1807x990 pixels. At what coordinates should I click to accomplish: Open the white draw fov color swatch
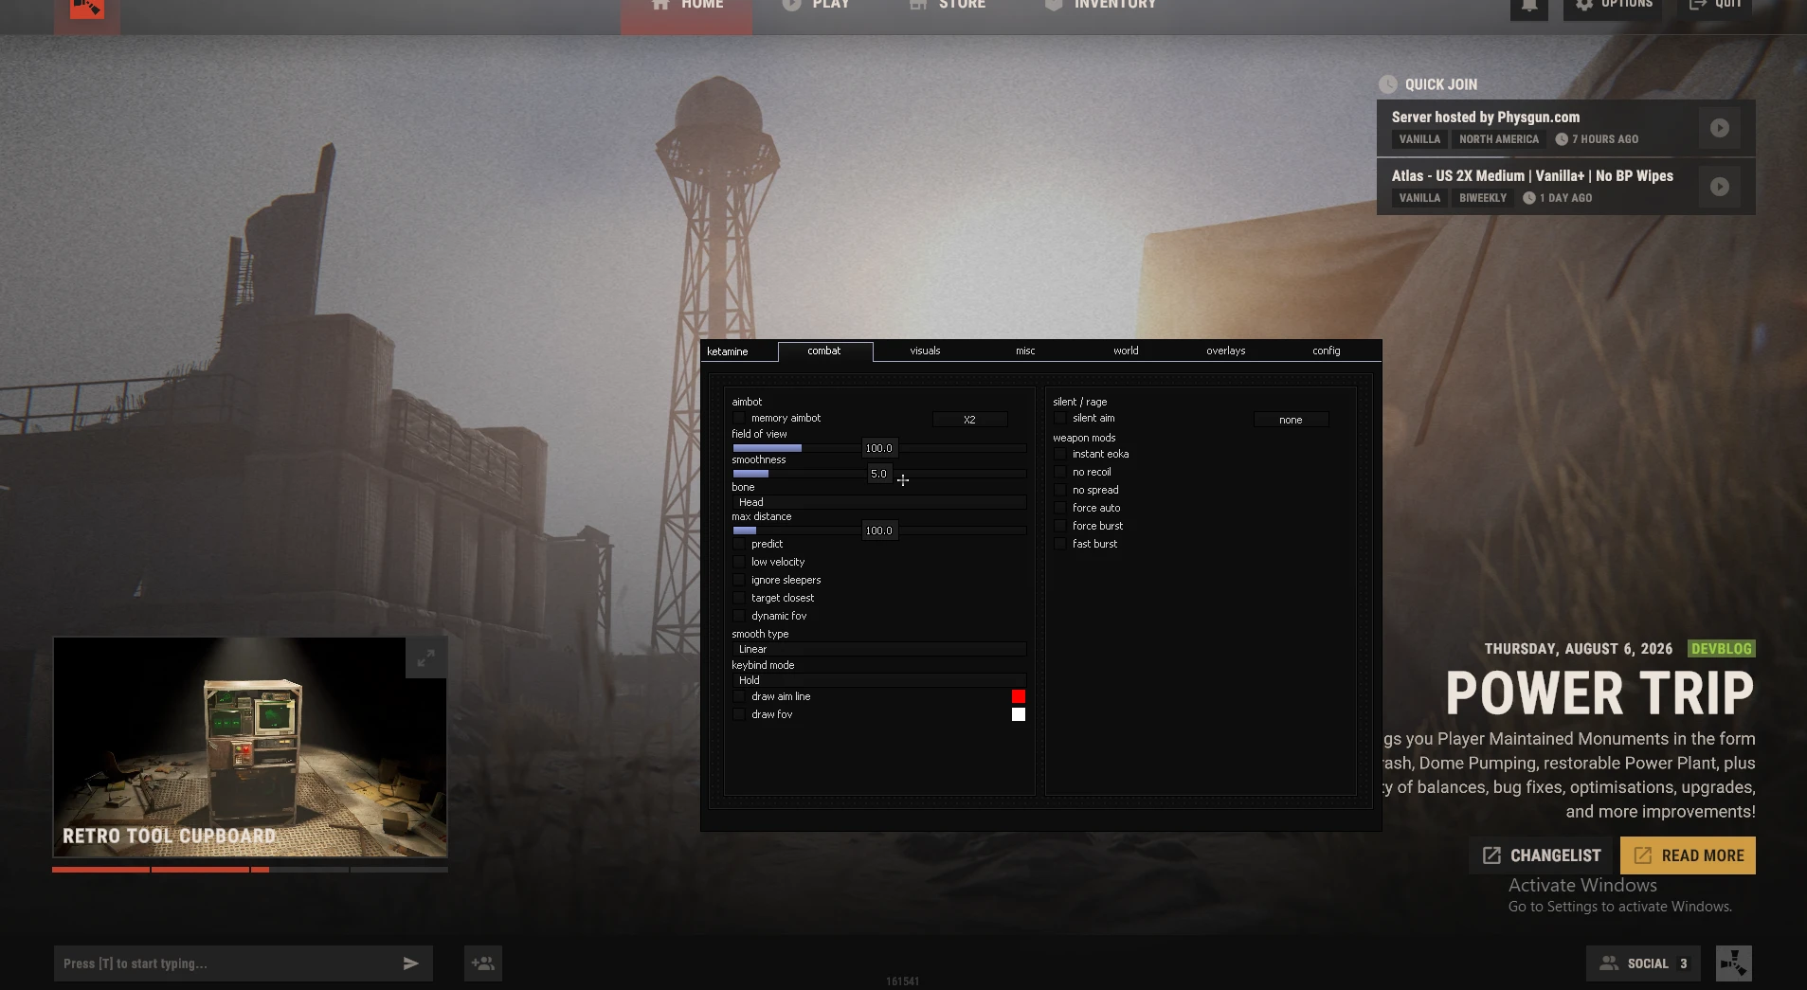pos(1019,714)
